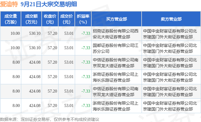Click the 折溢率(%) column header
Viewport: 201px width, 122px height.
tap(83, 19)
